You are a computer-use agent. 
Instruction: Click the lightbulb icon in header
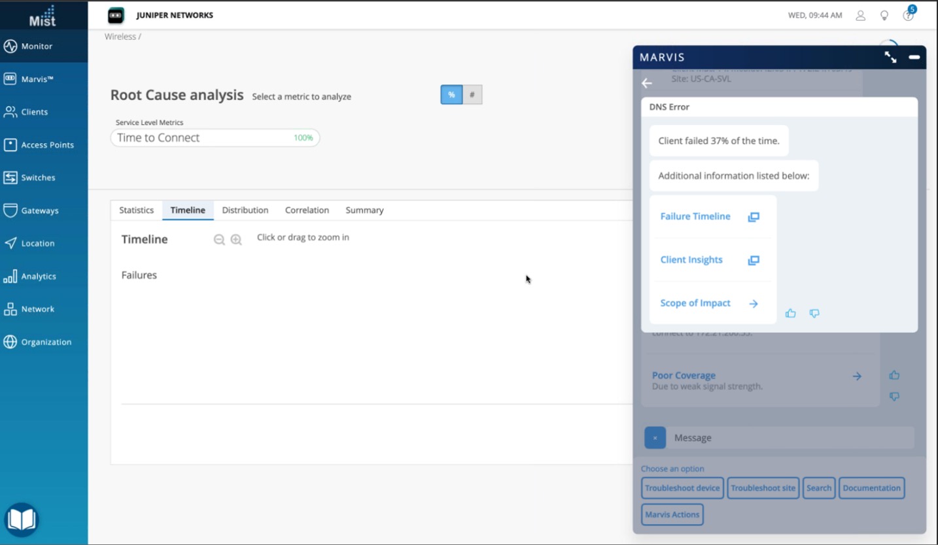(x=884, y=15)
